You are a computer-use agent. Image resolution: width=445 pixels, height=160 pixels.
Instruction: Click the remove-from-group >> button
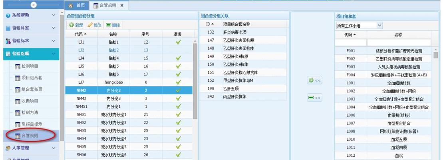314,98
